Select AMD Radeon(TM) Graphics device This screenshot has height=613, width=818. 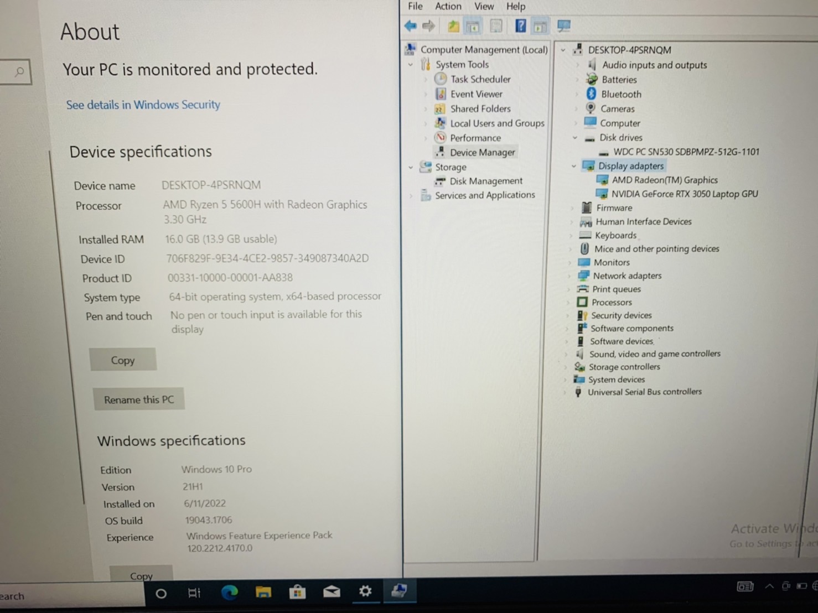click(665, 180)
